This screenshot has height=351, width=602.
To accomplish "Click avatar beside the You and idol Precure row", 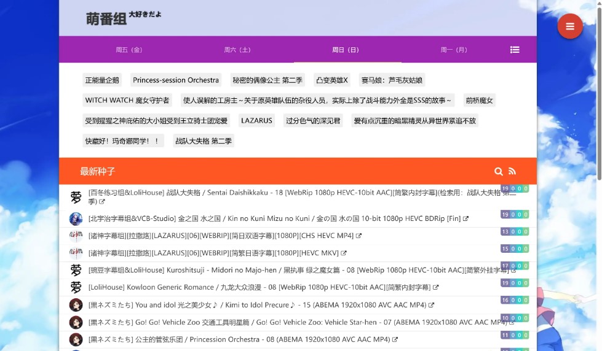I will click(x=76, y=305).
